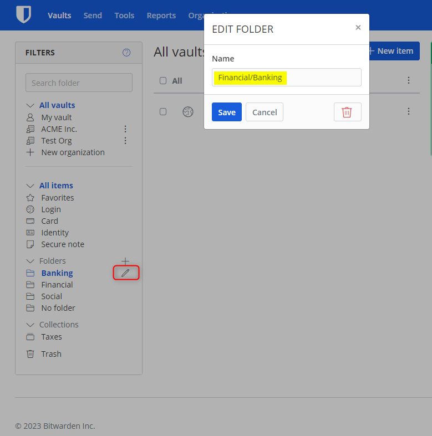Select the All vaults filter
The image size is (432, 436).
(57, 105)
